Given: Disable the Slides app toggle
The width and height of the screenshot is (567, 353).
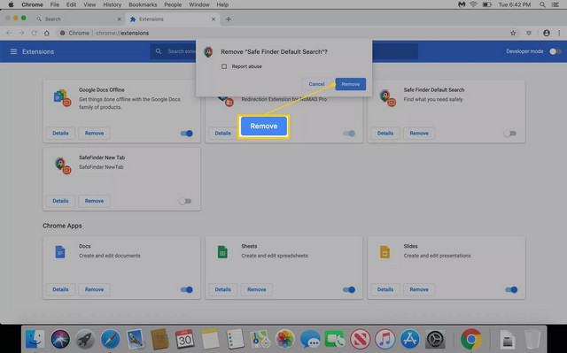Looking at the screenshot, I should point(511,289).
